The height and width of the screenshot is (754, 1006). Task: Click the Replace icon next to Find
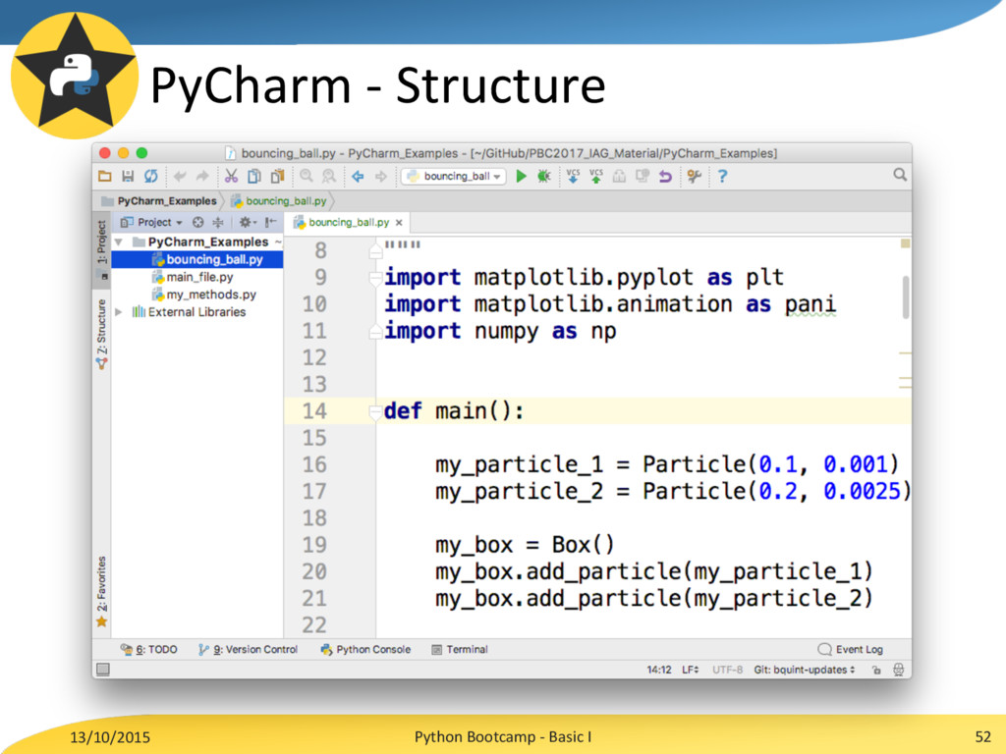(328, 176)
